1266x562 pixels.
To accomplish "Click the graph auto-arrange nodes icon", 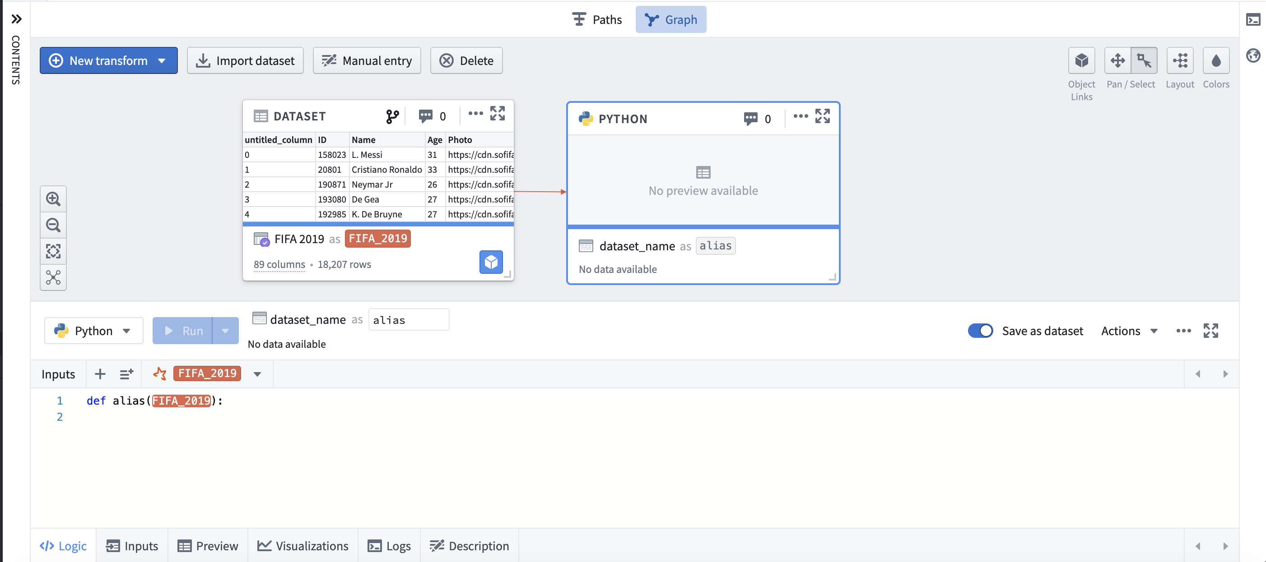I will [53, 277].
